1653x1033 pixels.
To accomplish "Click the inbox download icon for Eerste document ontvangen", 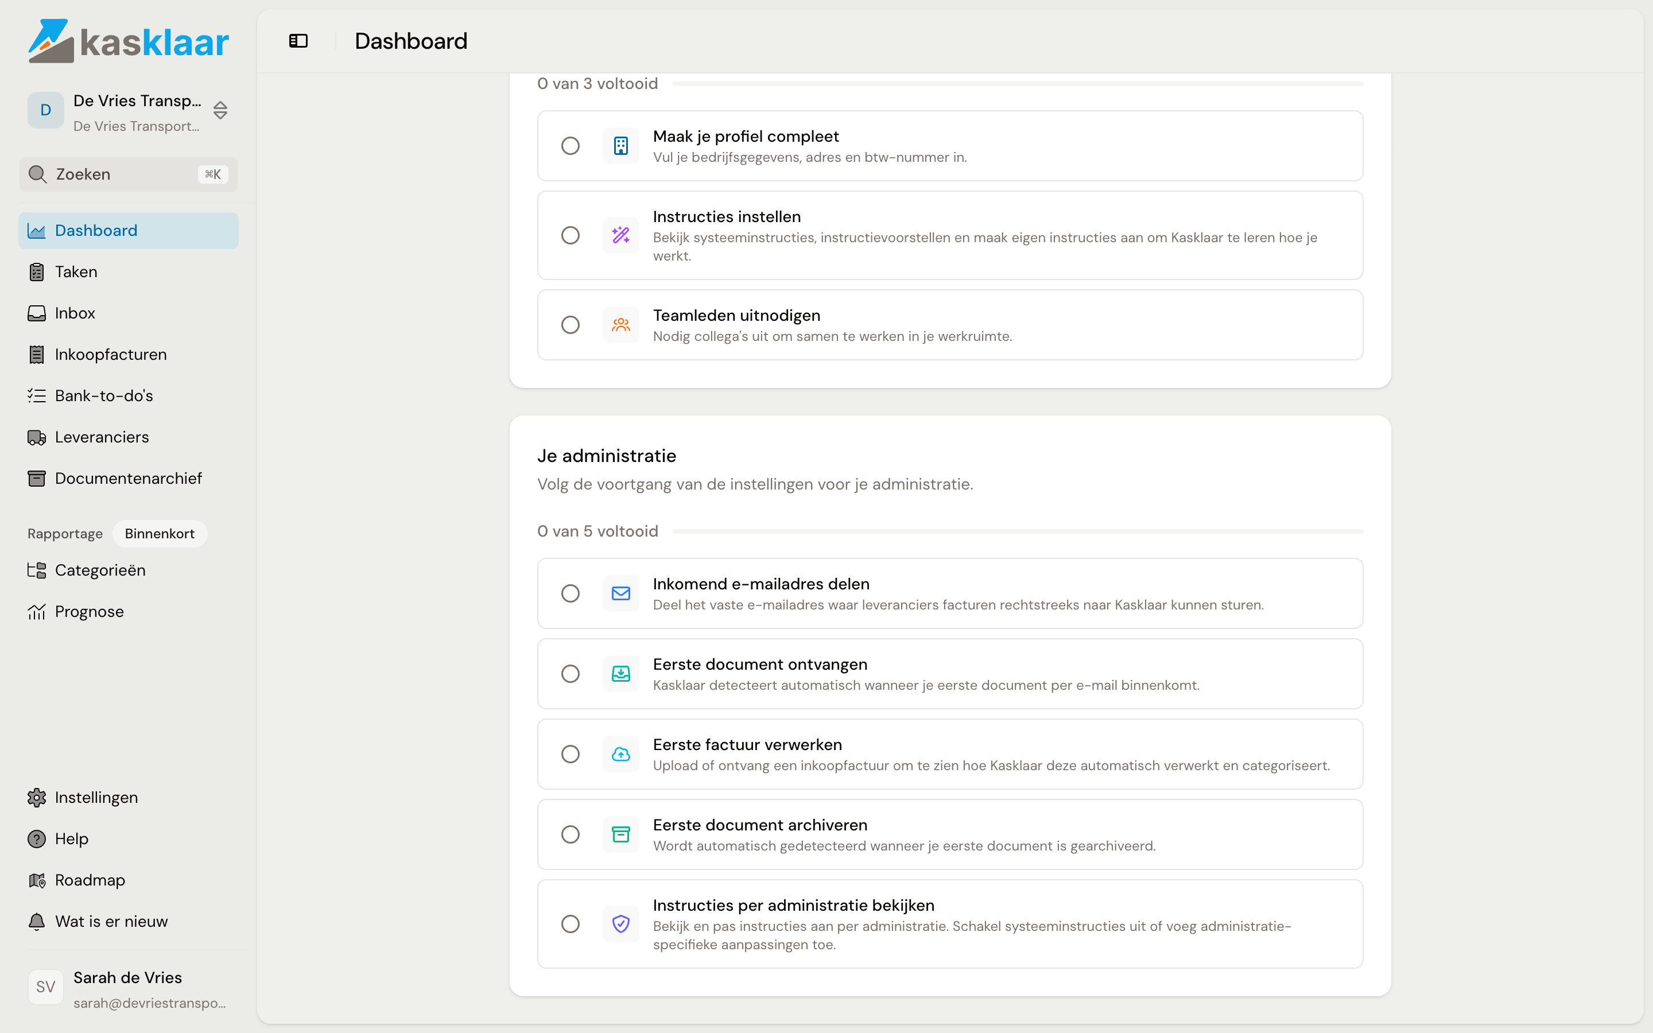I will click(x=621, y=674).
